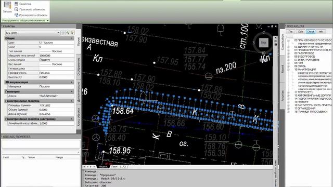Viewport: 333px width, 187px height.
Task: Select 15 РЕЛЬЕФ tree item
Action: [301, 102]
